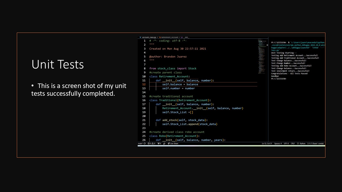
Task: Click 'Testing Add Robo Account...Successful!' terminal line
Action: pos(291,66)
